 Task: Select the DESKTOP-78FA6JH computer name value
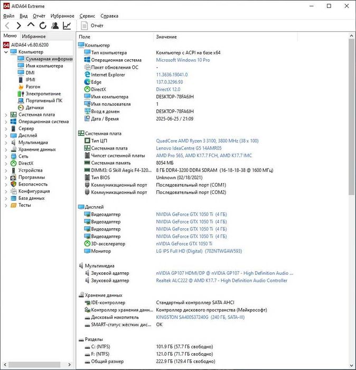coord(175,97)
